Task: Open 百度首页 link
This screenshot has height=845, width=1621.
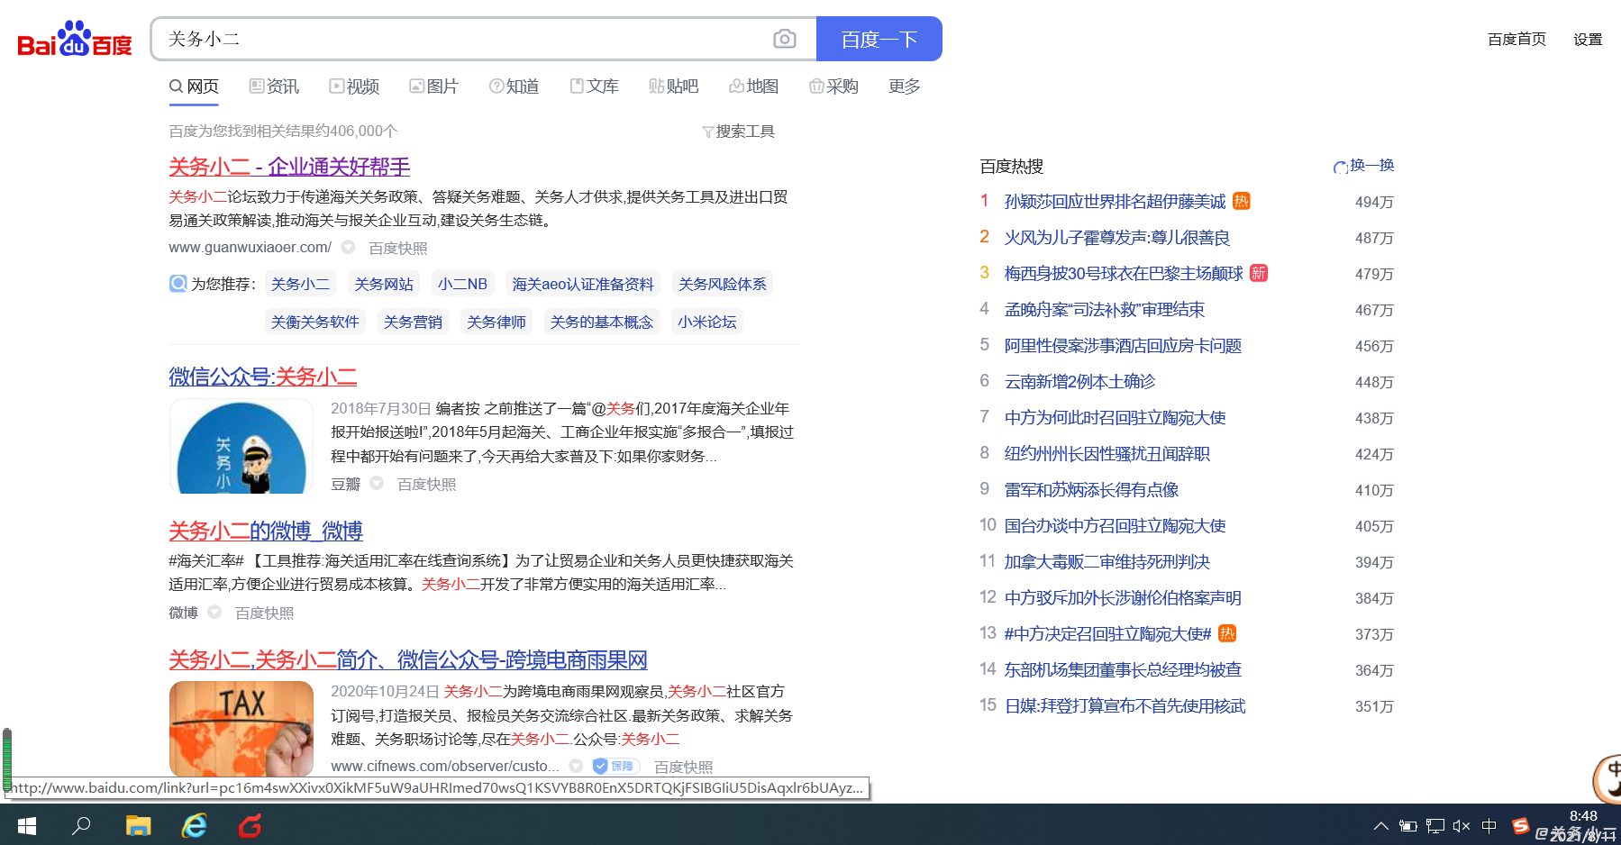Action: click(1516, 40)
